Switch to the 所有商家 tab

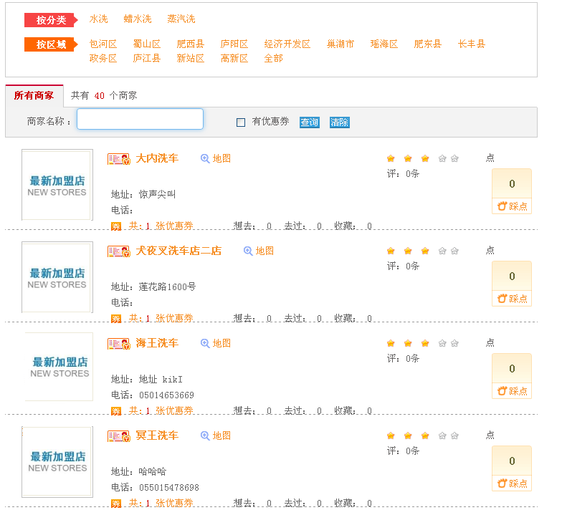(34, 95)
